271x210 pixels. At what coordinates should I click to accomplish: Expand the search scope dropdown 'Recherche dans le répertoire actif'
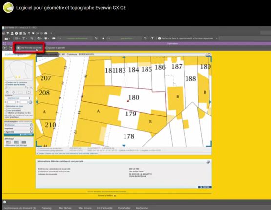click(217, 38)
